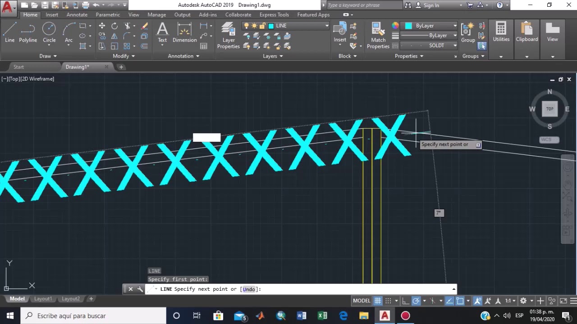Screen dimensions: 577x324
Task: Click the Undo option in command line
Action: (249, 289)
